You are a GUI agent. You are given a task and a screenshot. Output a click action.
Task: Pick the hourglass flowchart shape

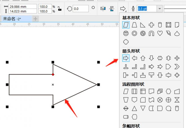[177, 100]
